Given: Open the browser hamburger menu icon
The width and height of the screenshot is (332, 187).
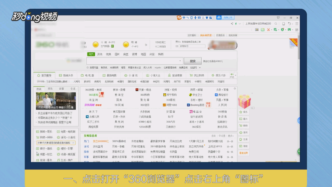Looking at the screenshot, I should point(297,24).
